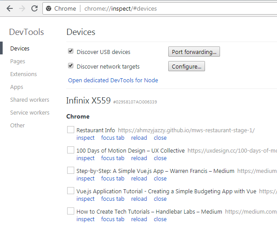
Task: Focus the Vue.js Application Tutorial tab
Action: coord(113,199)
